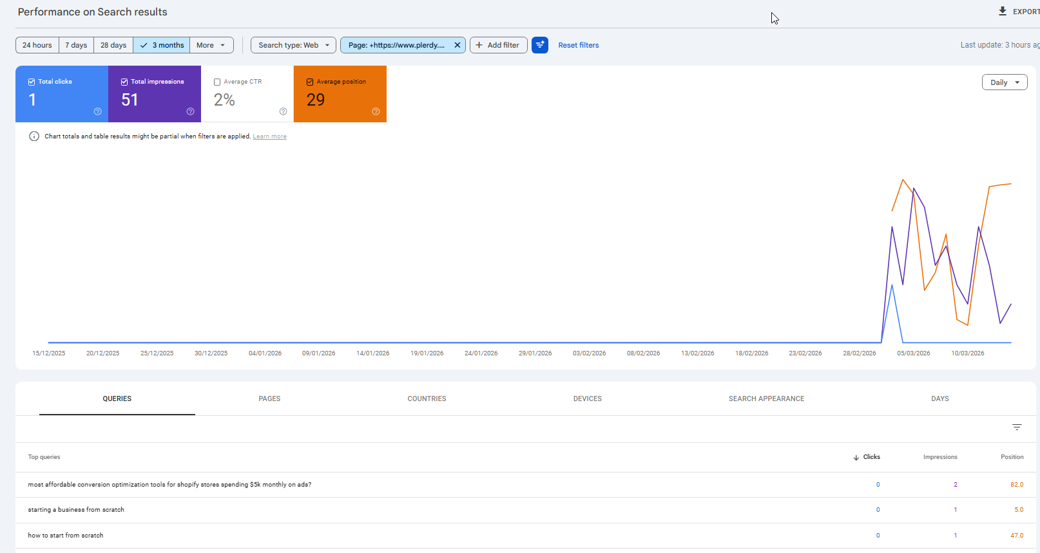Click the 'how to start from scratch' query
This screenshot has width=1040, height=553.
(66, 536)
